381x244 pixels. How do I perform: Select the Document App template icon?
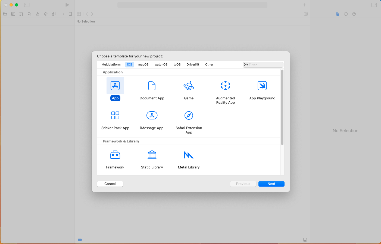click(x=152, y=86)
